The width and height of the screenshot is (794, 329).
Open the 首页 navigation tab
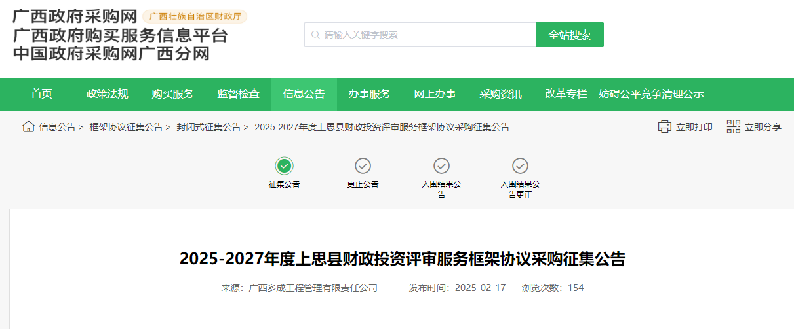[42, 94]
